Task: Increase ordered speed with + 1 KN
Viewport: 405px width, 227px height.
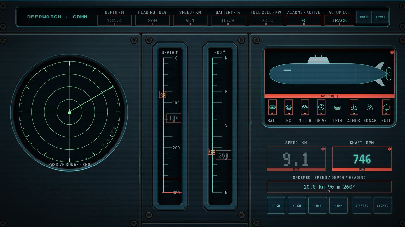Action: point(297,206)
